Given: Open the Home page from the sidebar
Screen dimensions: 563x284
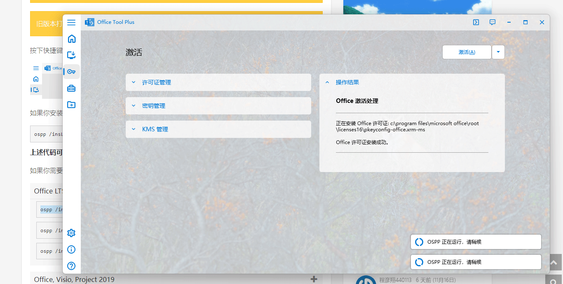Looking at the screenshot, I should 71,39.
